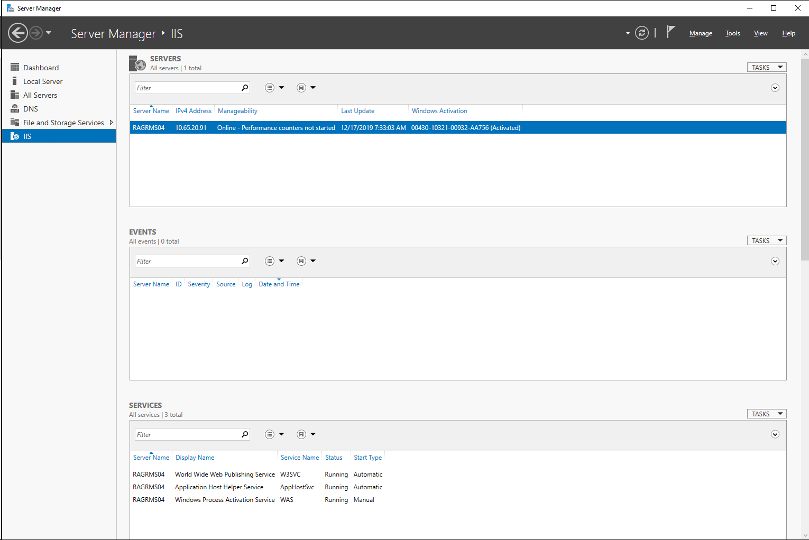Open the View menu

760,33
